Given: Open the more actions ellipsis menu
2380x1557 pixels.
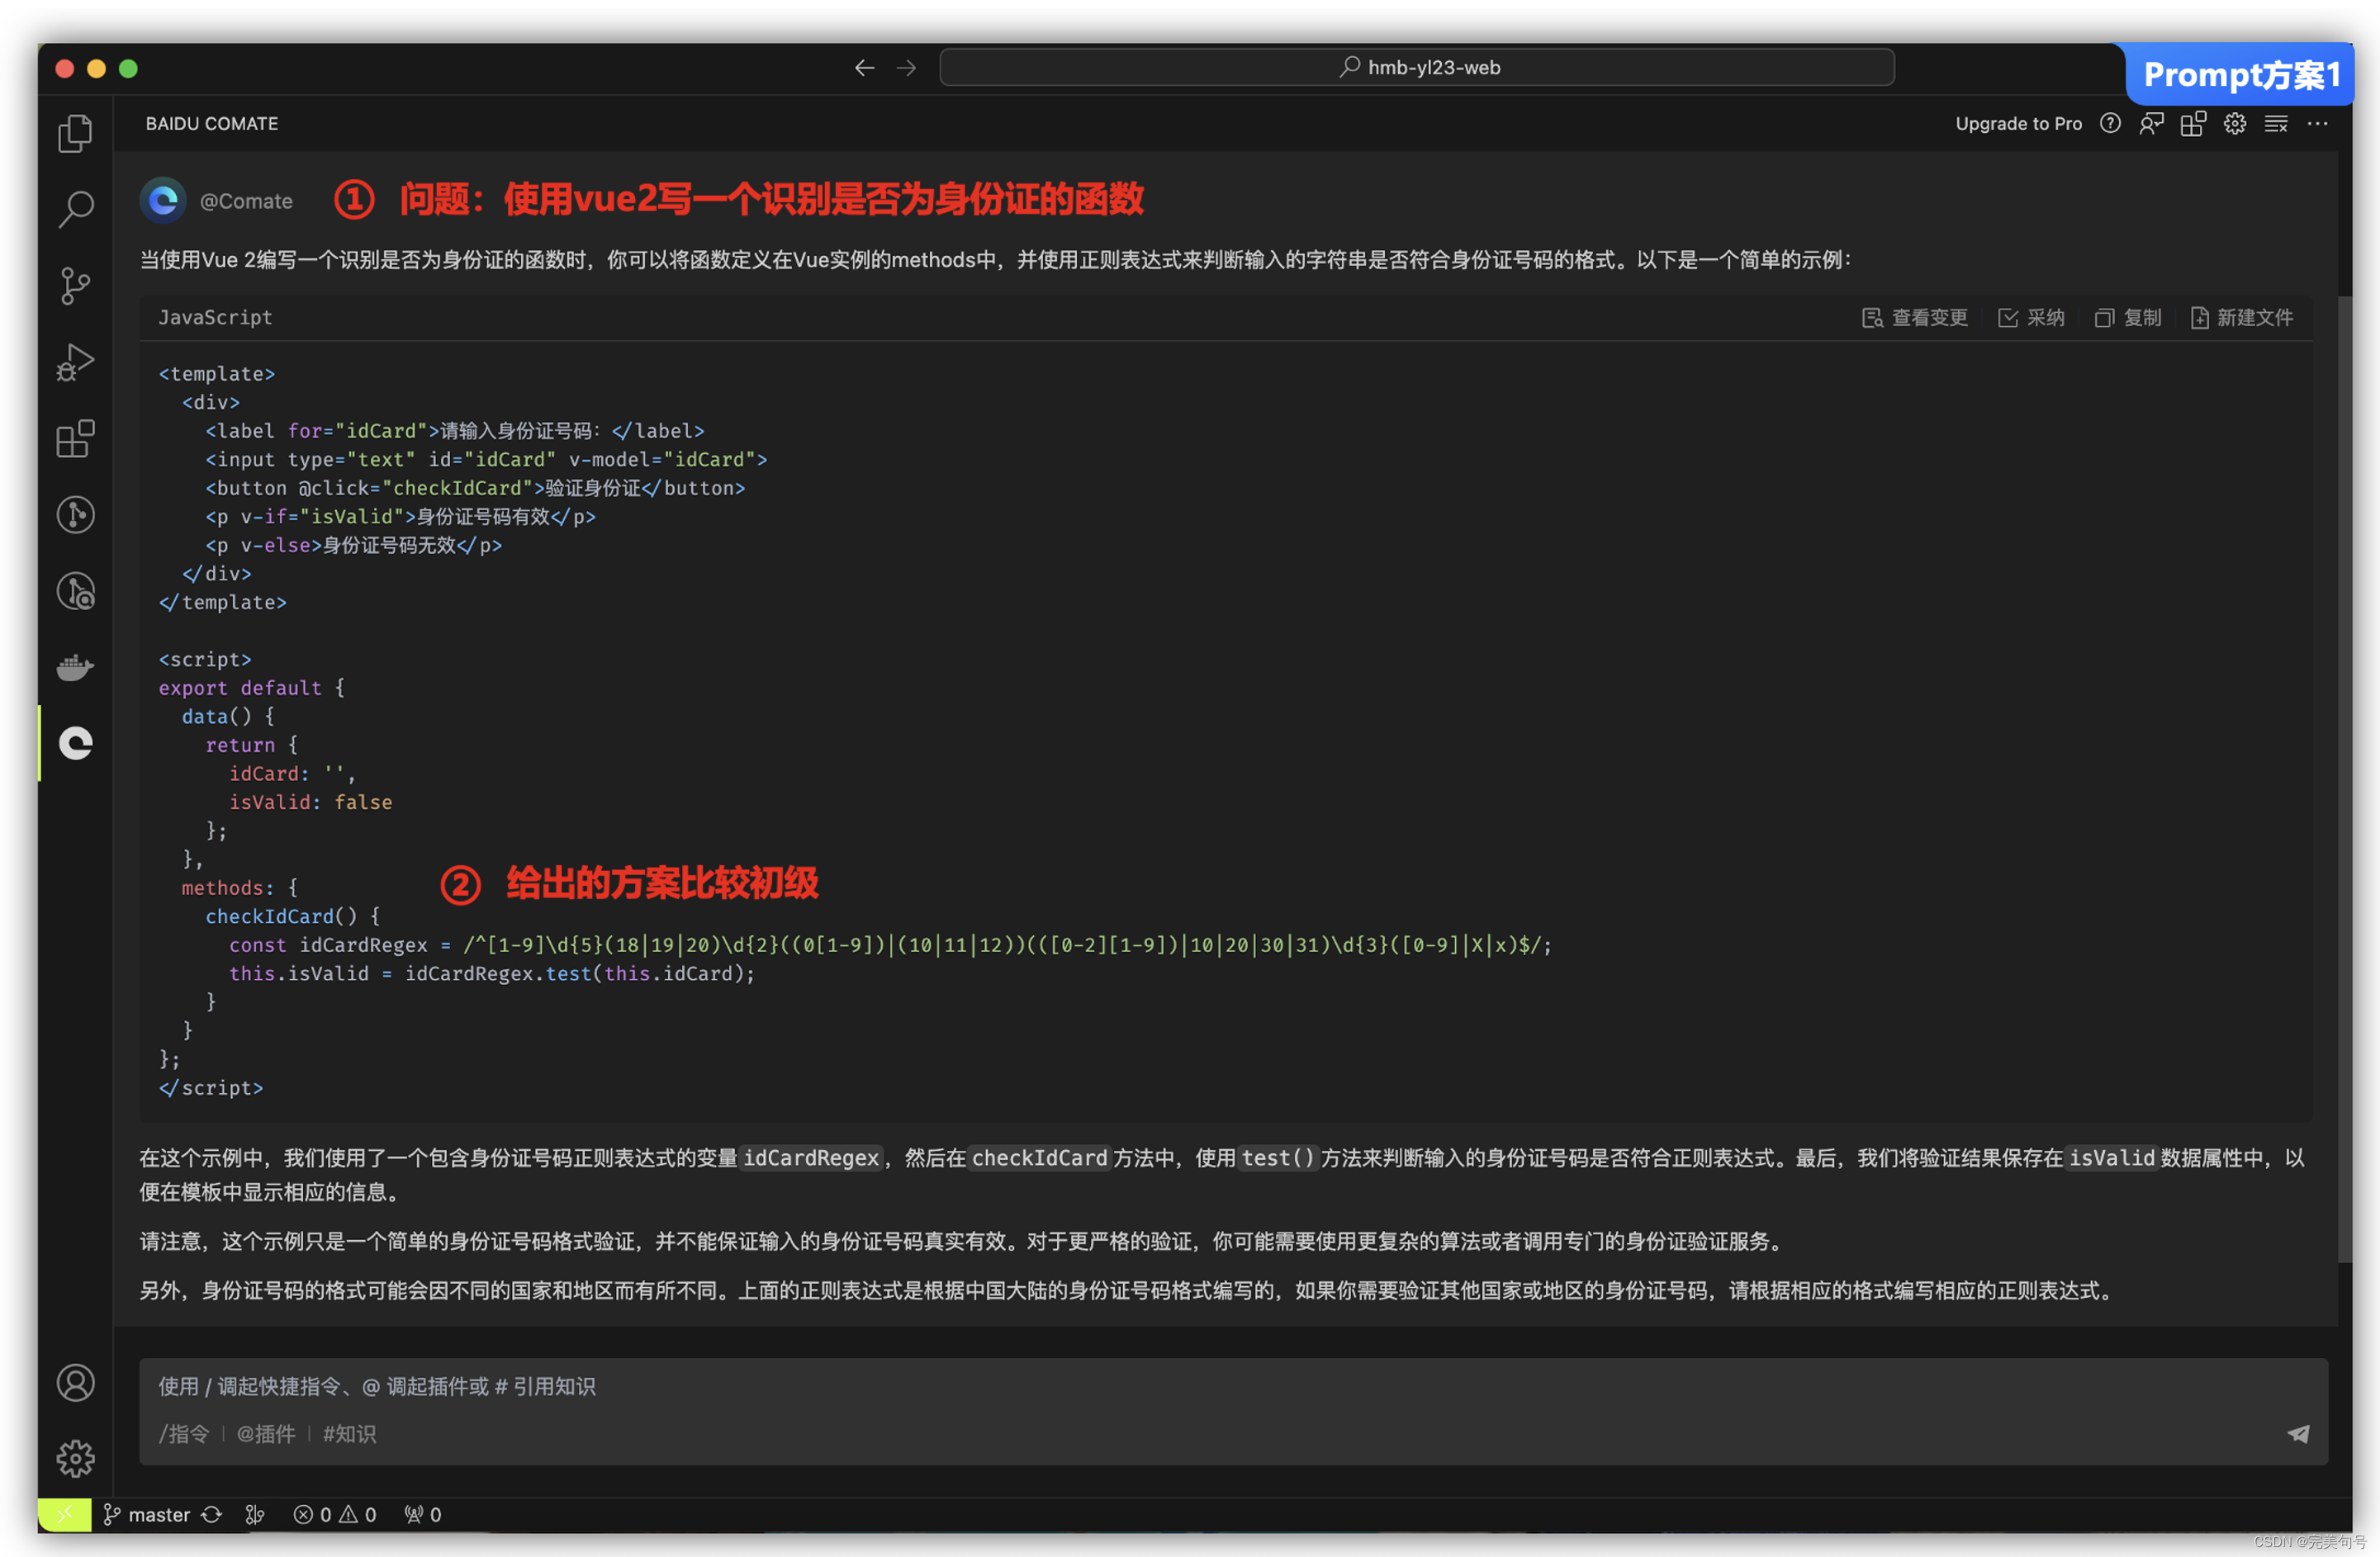Looking at the screenshot, I should (2317, 124).
